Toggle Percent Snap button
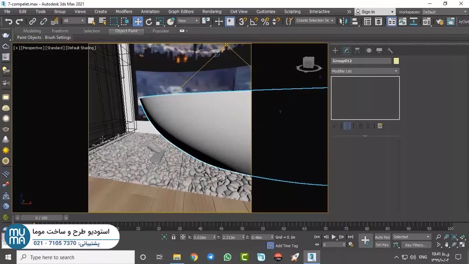The image size is (469, 264). (x=265, y=22)
